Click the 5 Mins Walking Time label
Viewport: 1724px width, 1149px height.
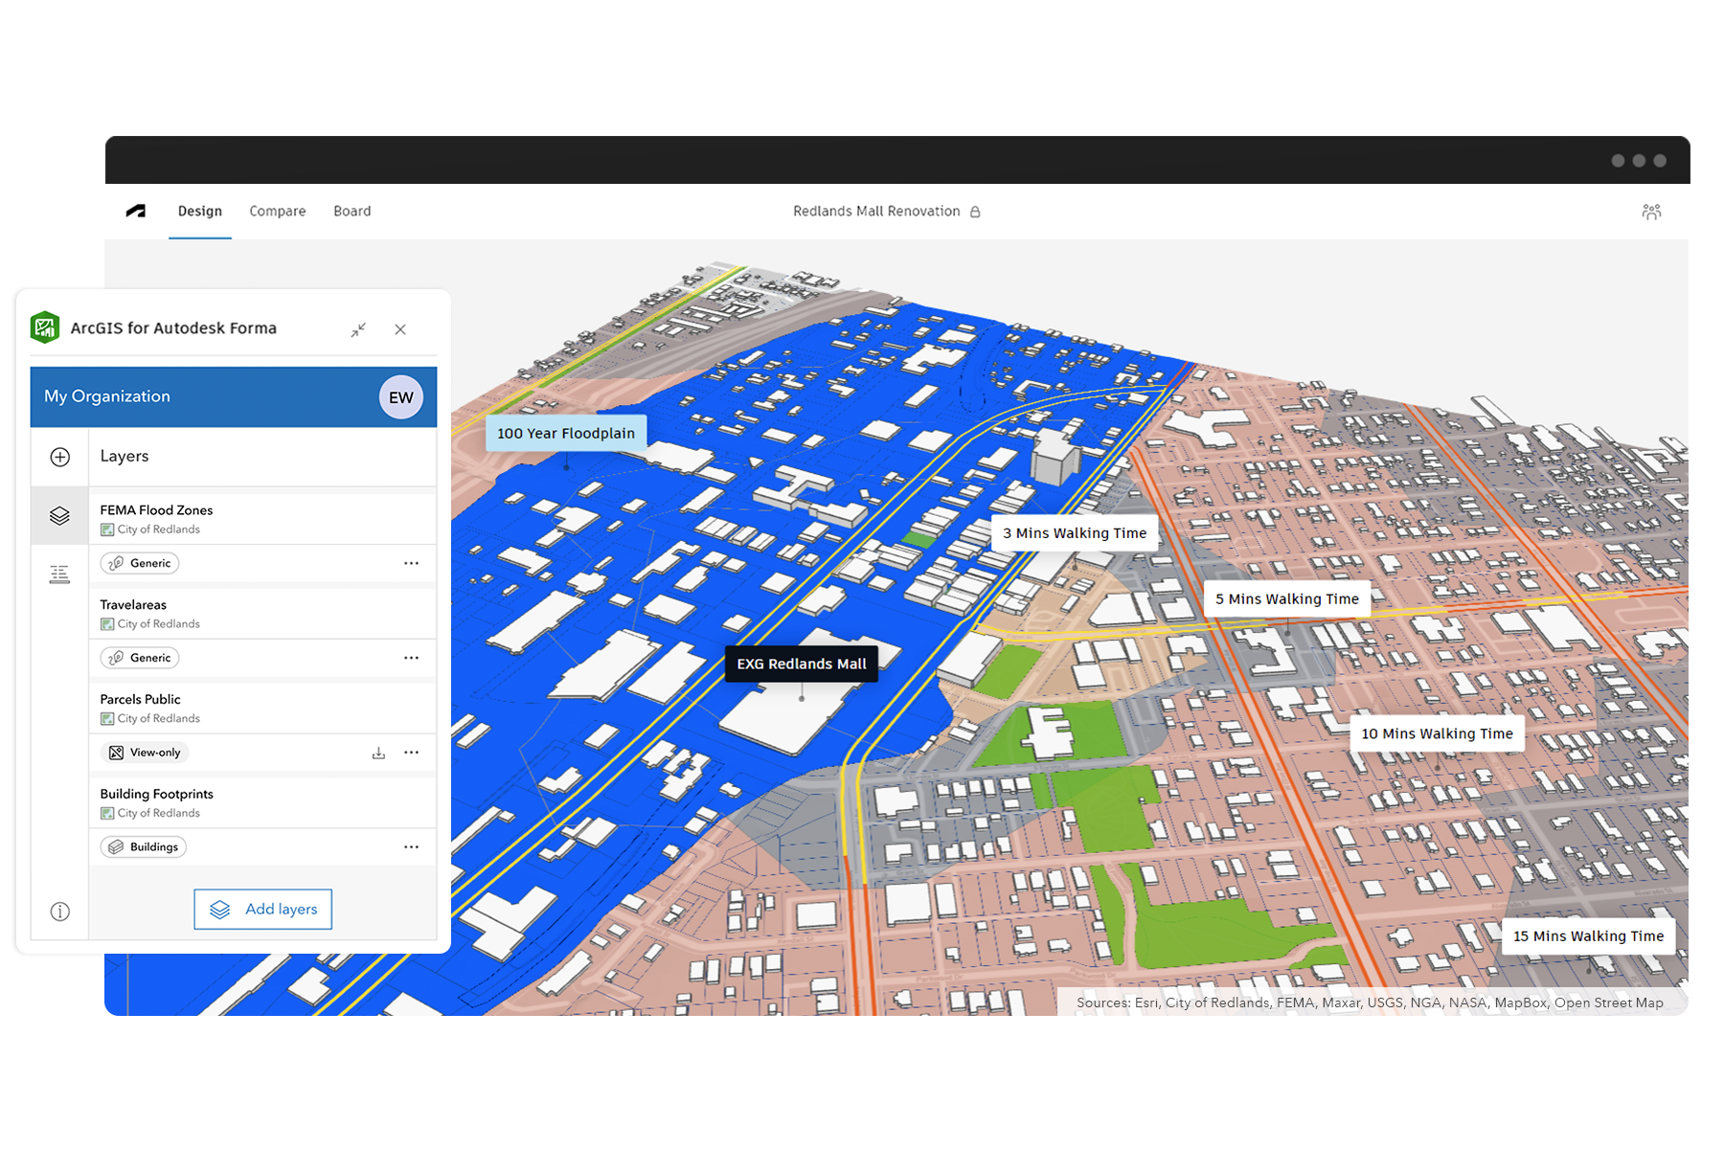tap(1287, 599)
